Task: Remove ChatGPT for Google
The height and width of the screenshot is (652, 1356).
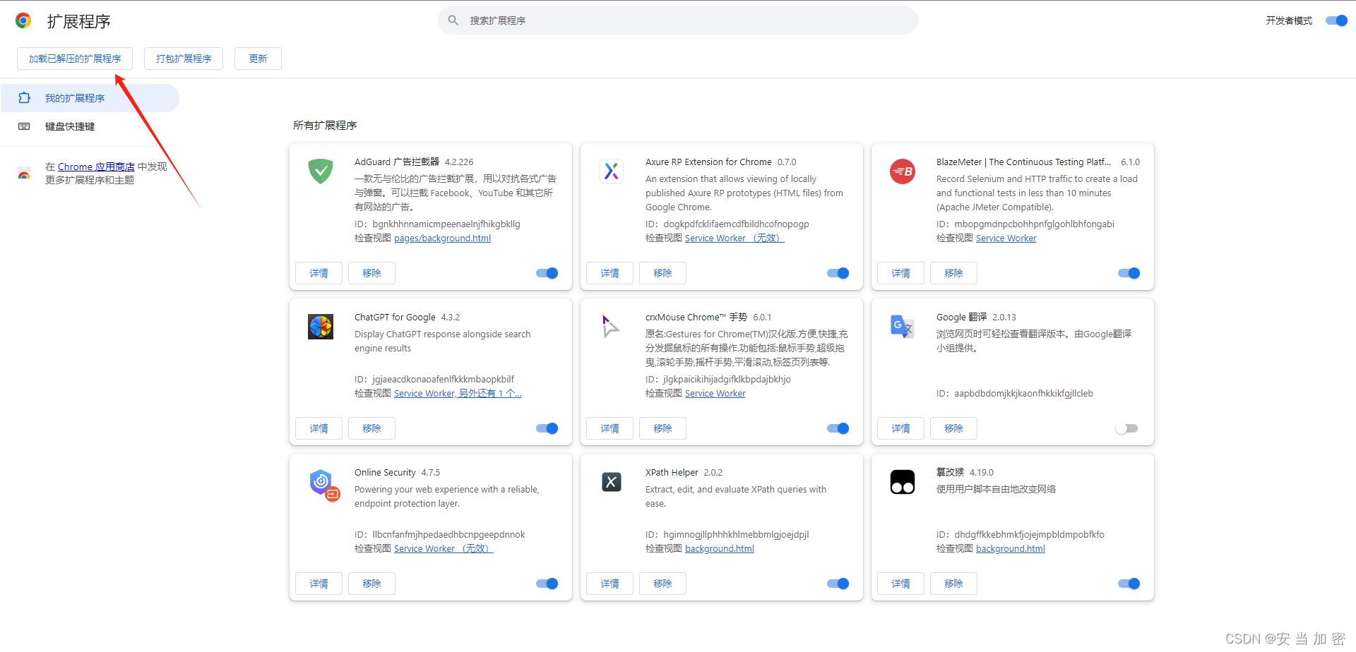Action: (371, 428)
